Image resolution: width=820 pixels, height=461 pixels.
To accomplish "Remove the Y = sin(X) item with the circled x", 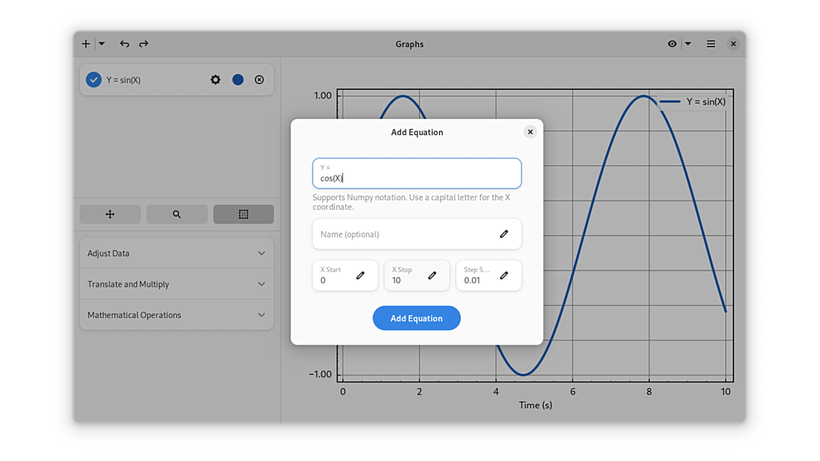I will pyautogui.click(x=260, y=80).
